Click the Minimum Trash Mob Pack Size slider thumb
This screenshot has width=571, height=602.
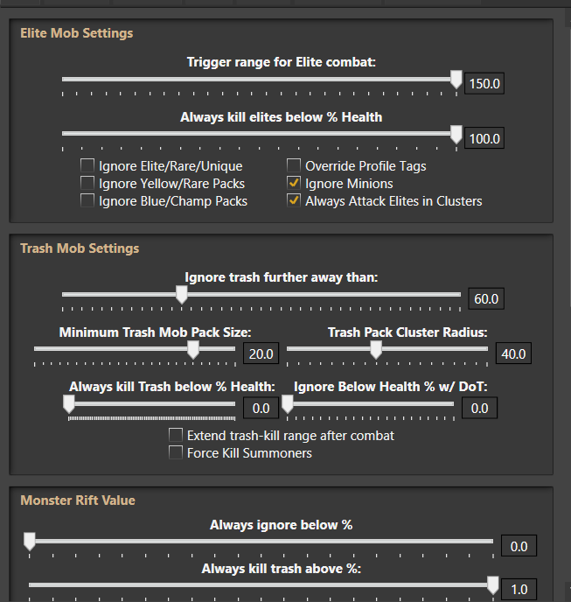tap(193, 350)
